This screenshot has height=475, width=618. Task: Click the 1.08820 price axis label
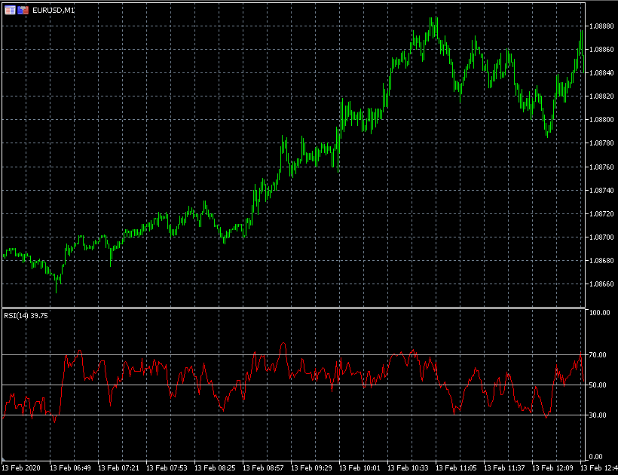601,97
